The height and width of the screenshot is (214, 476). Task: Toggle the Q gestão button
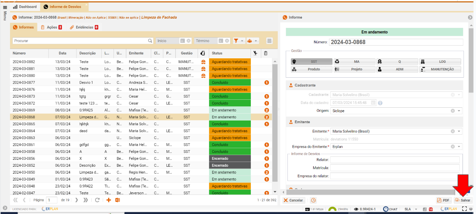coord(397,61)
